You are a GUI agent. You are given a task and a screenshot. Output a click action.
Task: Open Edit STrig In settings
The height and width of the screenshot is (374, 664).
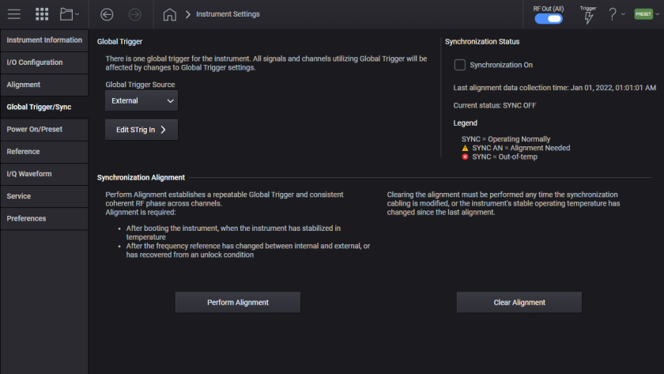[141, 130]
